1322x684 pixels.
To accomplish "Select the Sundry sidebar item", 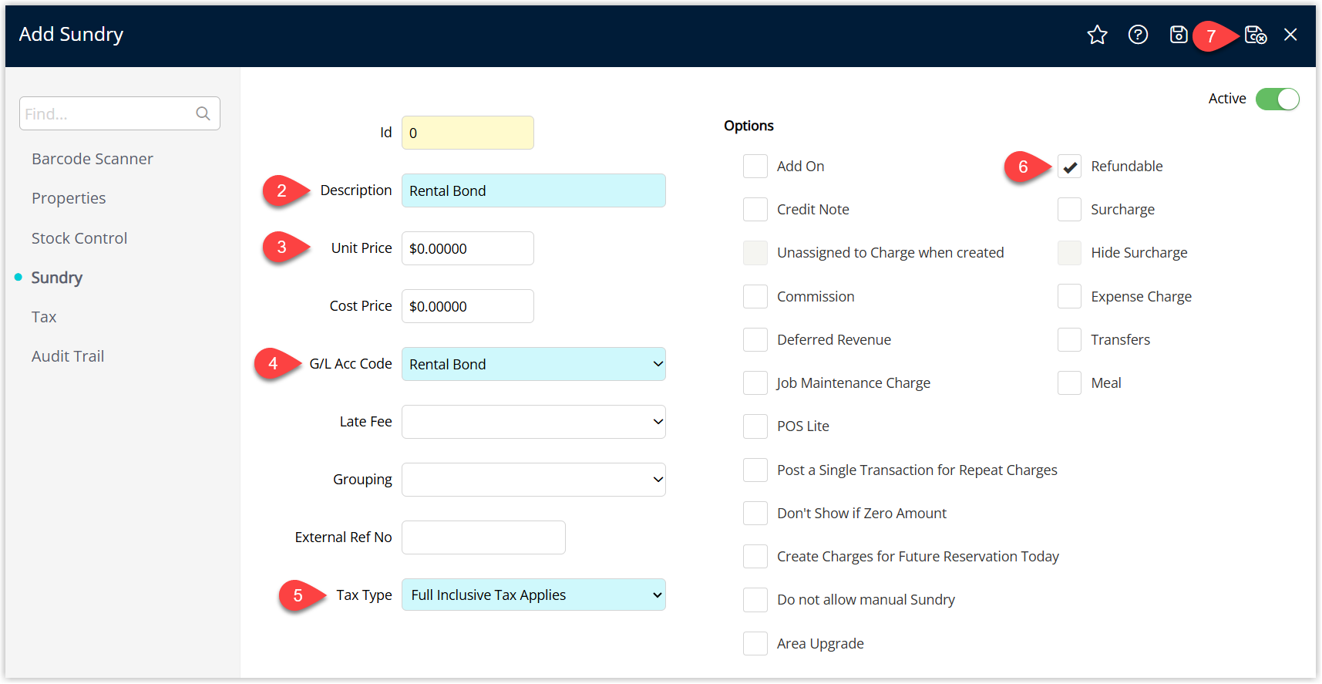I will [57, 278].
